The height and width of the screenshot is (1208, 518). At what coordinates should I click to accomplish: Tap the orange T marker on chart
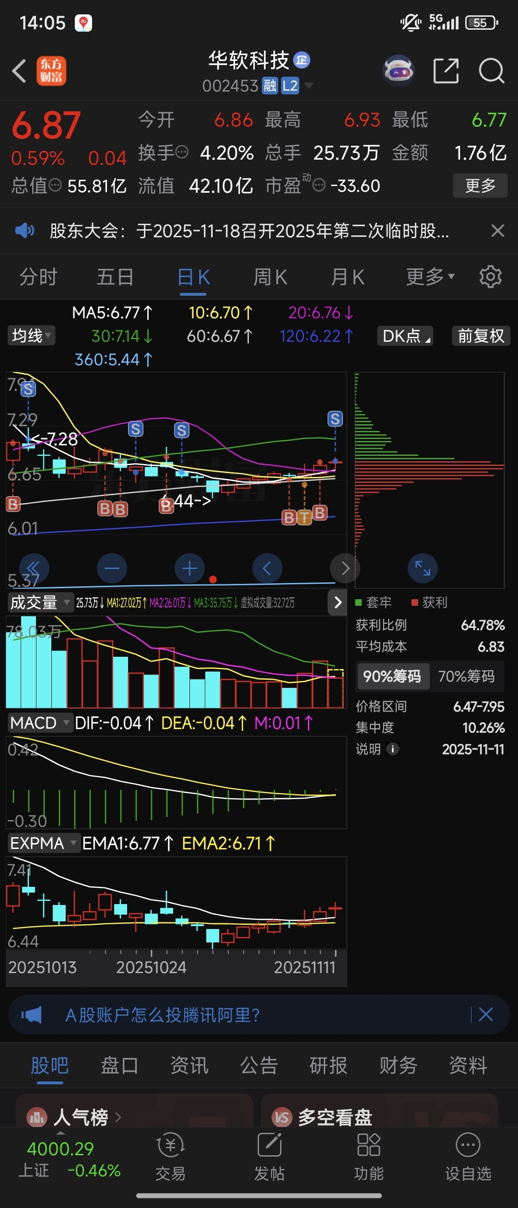click(x=305, y=517)
